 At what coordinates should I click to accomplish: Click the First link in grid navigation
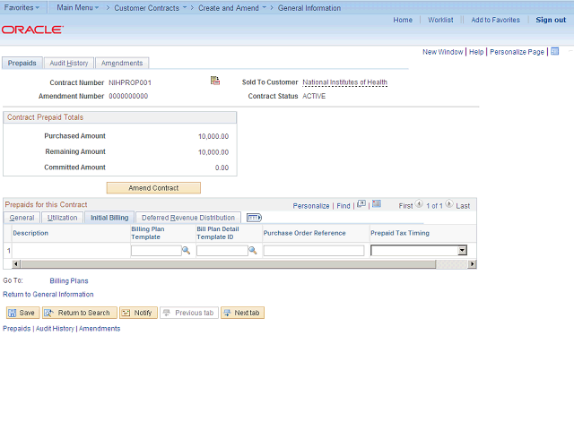pos(405,206)
